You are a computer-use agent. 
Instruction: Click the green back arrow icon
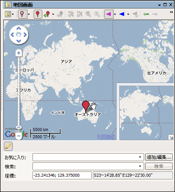pyautogui.click(x=146, y=14)
